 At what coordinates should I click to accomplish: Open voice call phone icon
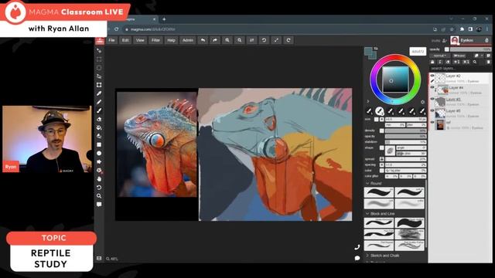pyautogui.click(x=357, y=247)
